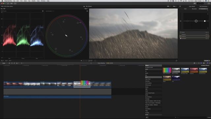Open the Modify menu
The height and width of the screenshot is (119, 211).
pyautogui.click(x=33, y=1)
